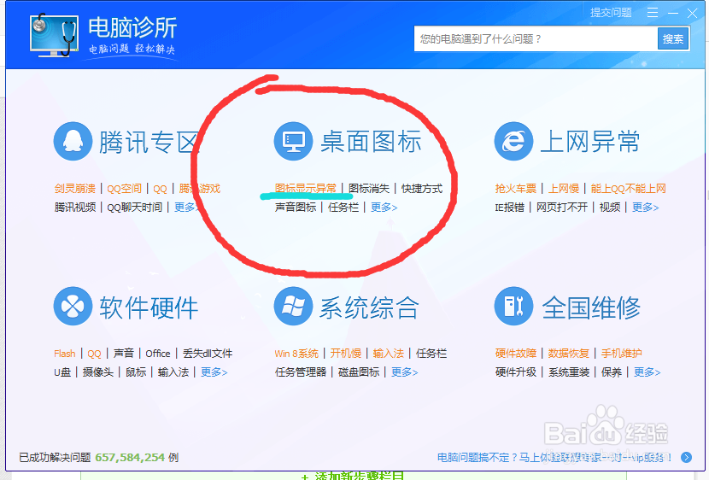Open QQ link in 腾讯专区
The image size is (709, 480).
(x=160, y=189)
